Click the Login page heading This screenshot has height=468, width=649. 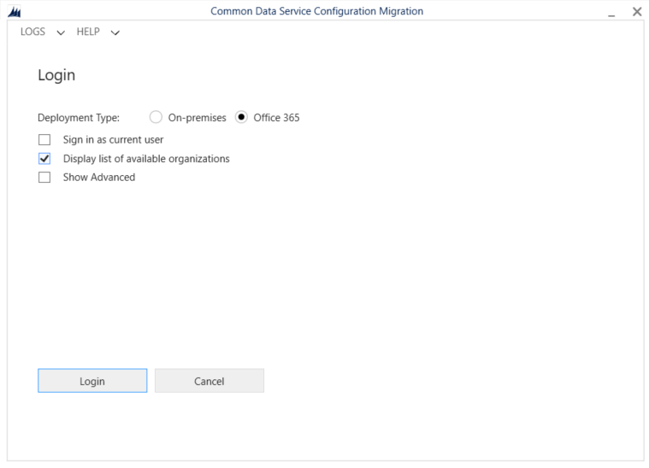click(x=56, y=75)
